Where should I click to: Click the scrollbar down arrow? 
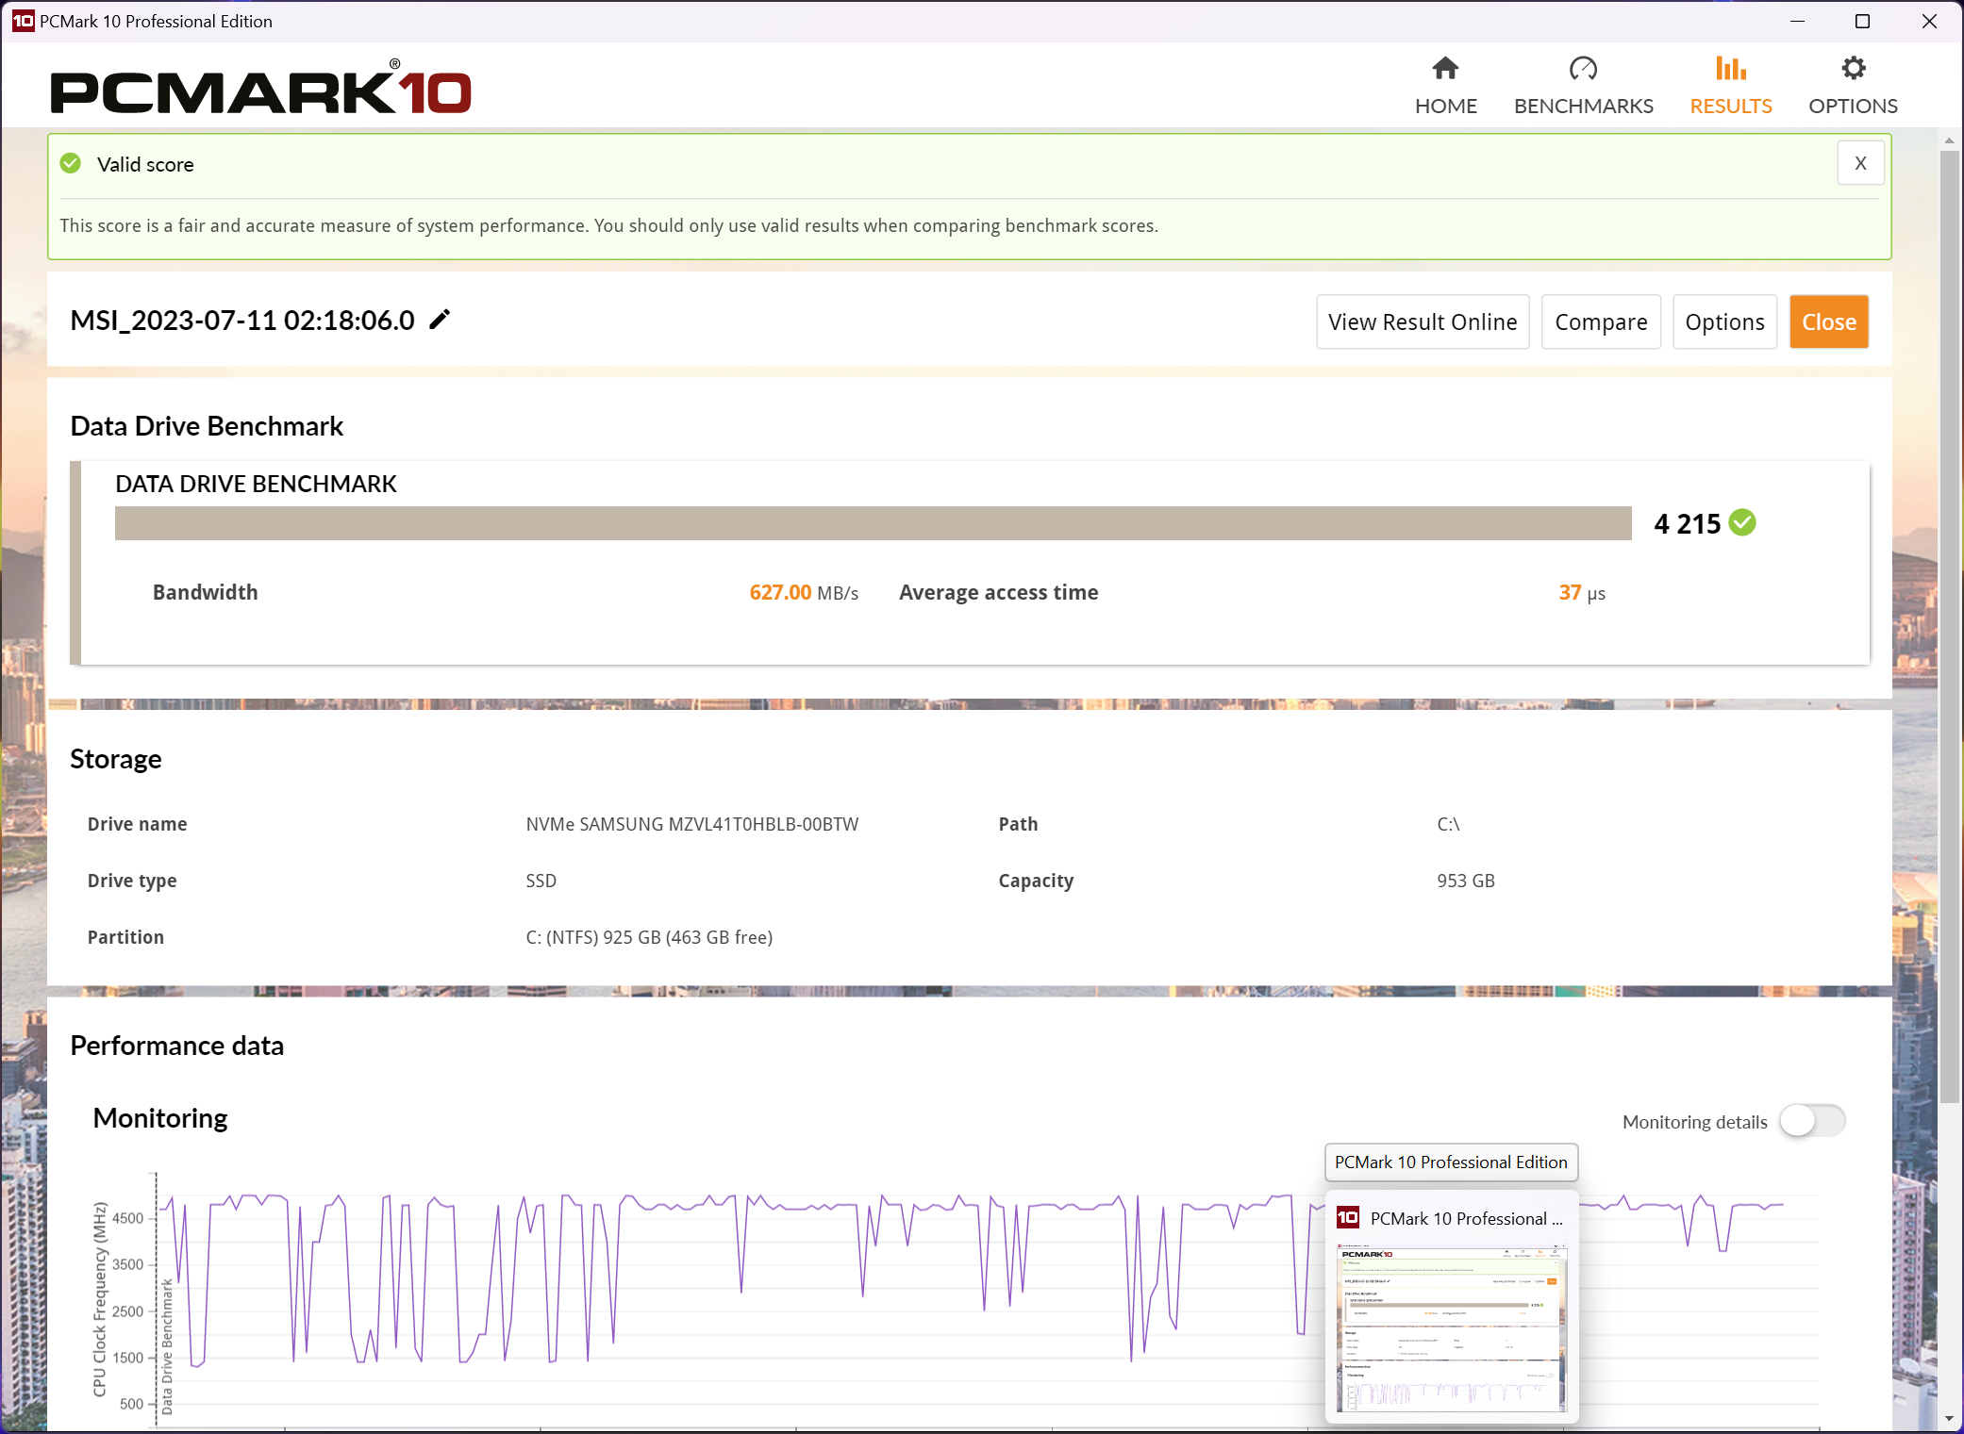[1949, 1418]
